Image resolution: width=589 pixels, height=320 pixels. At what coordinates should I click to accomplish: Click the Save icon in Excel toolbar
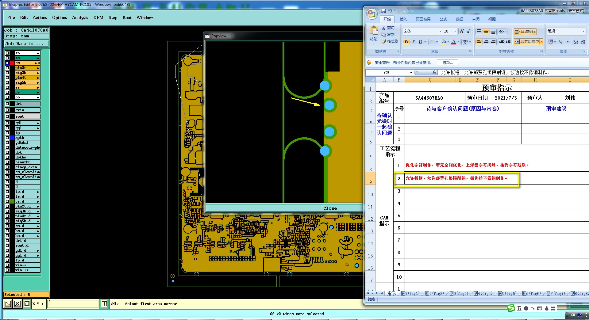click(x=383, y=11)
